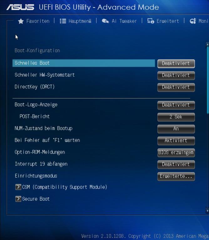Click the scrollbar up arrow

[x=207, y=44]
